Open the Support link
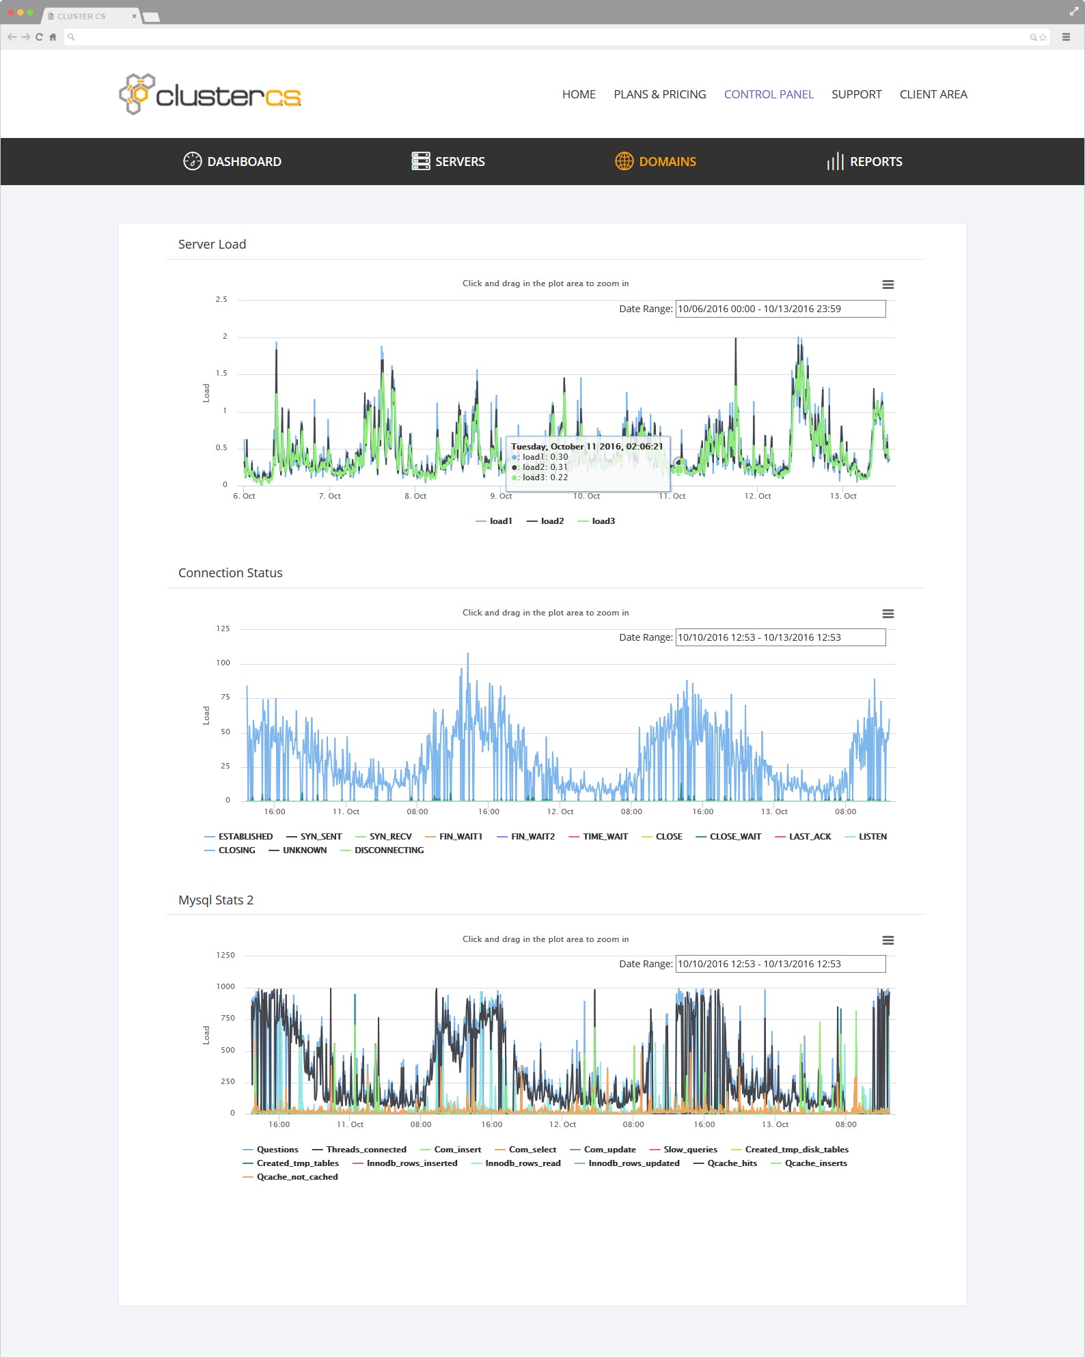The image size is (1085, 1358). tap(857, 94)
